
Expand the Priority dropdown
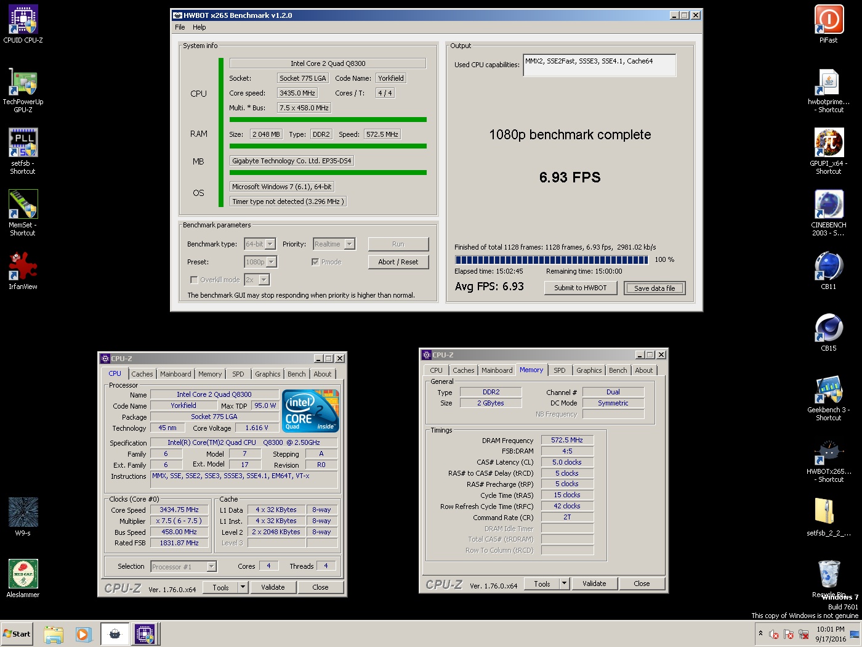point(350,244)
